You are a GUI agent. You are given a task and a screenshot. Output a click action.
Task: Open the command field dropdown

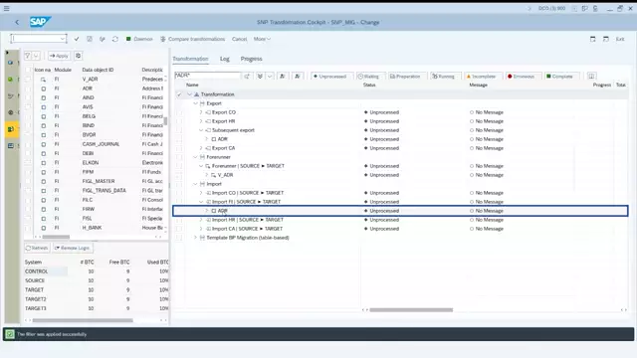click(63, 39)
